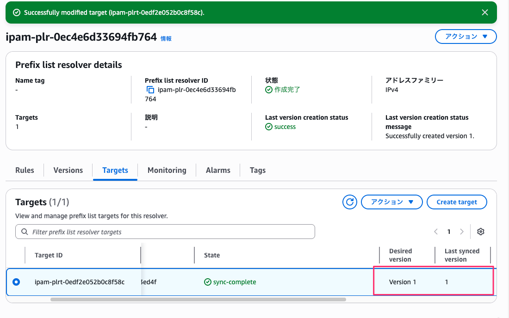Image resolution: width=509 pixels, height=318 pixels.
Task: Switch to the Rules tab
Action: [25, 170]
